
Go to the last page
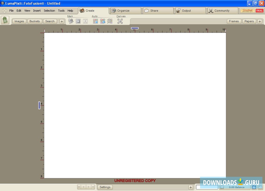point(93,187)
